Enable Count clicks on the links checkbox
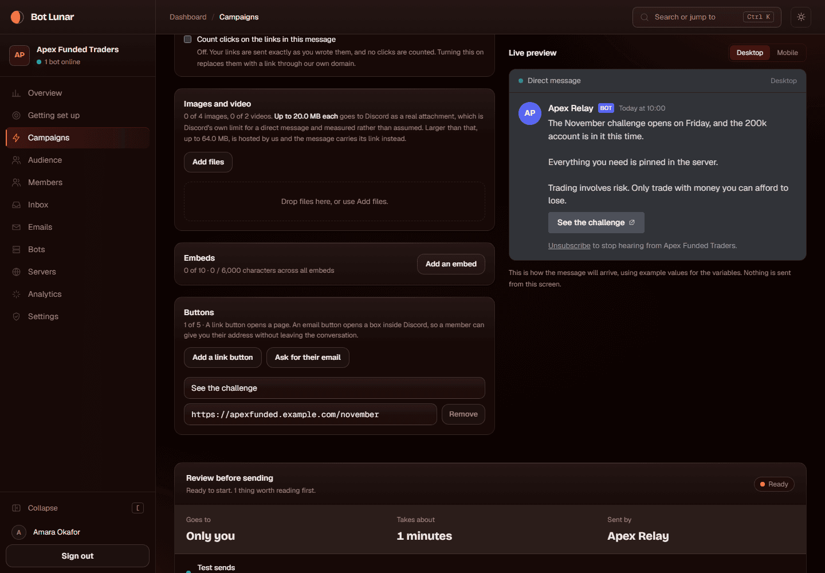Screen dimensions: 825x573 click(x=187, y=39)
